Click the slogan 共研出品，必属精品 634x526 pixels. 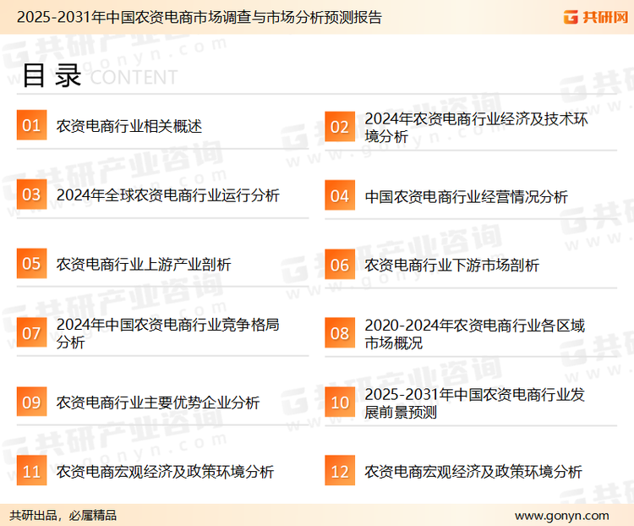(x=63, y=516)
